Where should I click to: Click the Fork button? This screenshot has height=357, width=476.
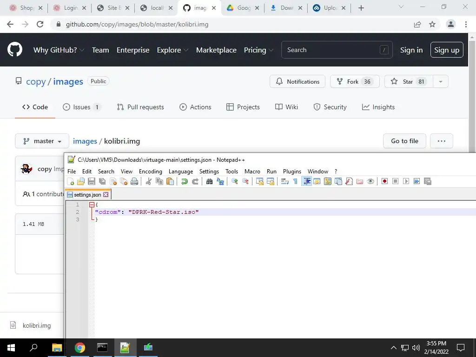tap(355, 82)
